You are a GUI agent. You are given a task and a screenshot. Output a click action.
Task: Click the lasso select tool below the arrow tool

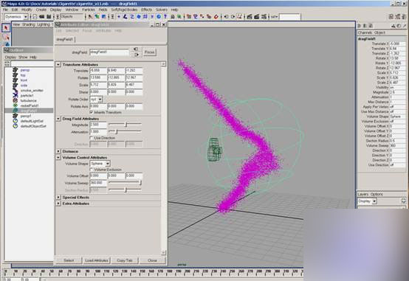pyautogui.click(x=6, y=38)
